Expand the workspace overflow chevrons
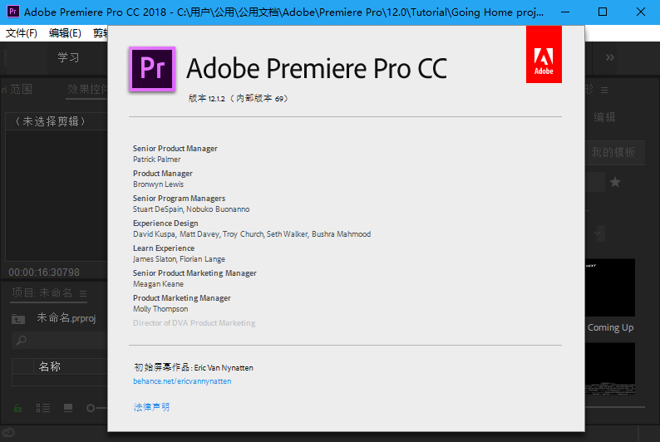660x442 pixels. pyautogui.click(x=609, y=57)
